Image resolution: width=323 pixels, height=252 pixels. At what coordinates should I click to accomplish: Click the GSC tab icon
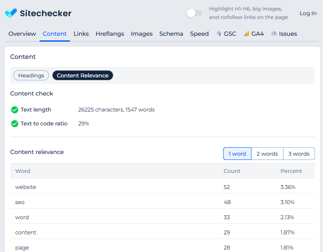point(219,34)
